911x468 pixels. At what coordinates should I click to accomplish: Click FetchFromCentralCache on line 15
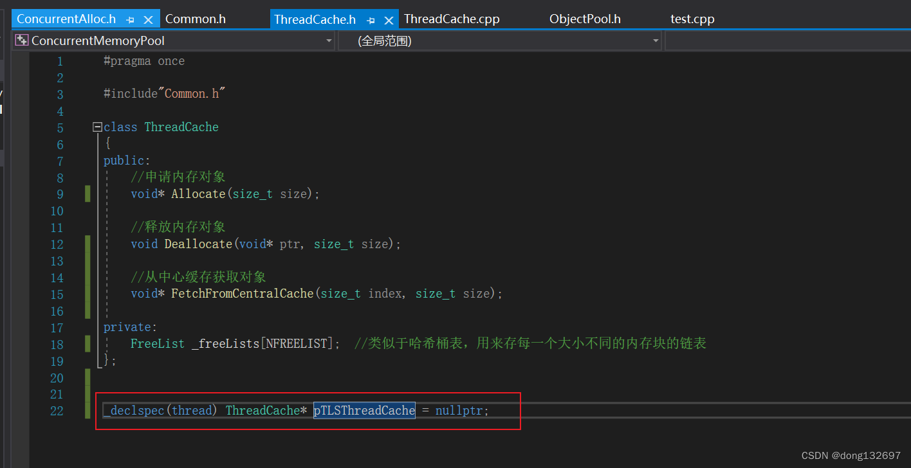[243, 294]
